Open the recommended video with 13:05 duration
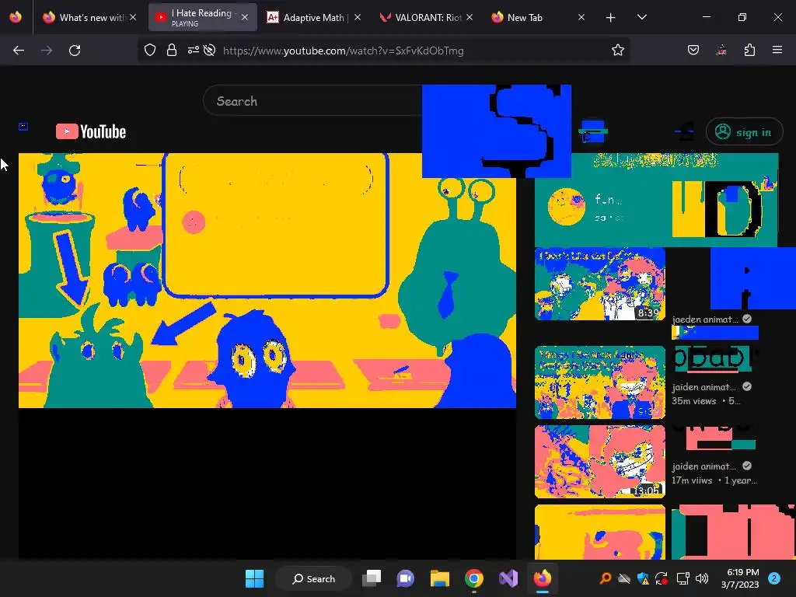The width and height of the screenshot is (796, 597). pyautogui.click(x=600, y=462)
